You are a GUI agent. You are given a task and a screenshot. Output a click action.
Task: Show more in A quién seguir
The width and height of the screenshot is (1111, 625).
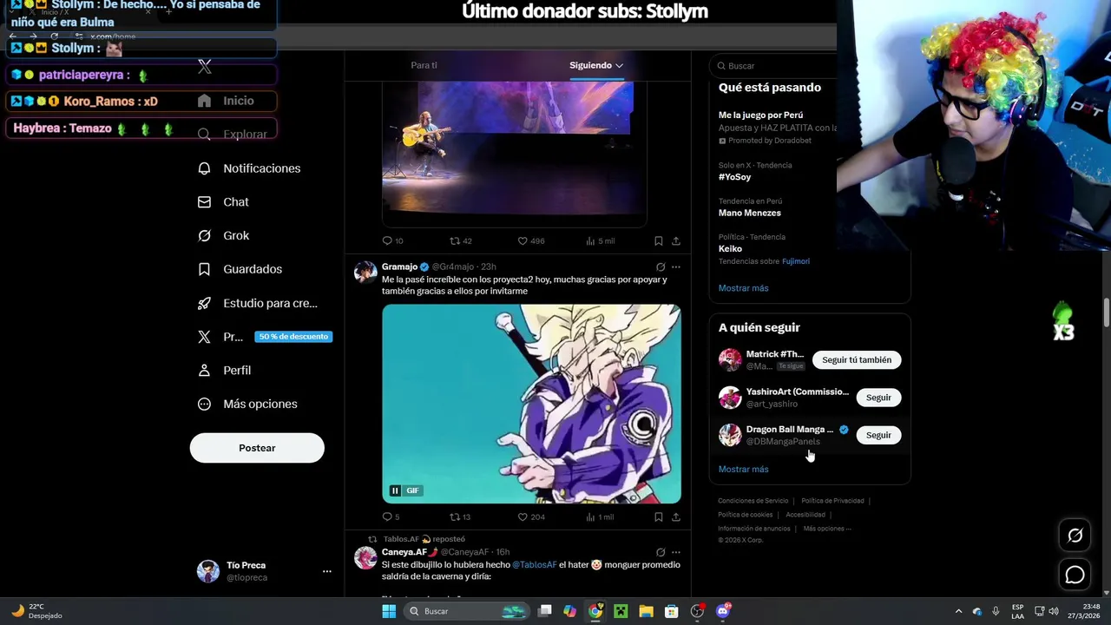coord(744,469)
